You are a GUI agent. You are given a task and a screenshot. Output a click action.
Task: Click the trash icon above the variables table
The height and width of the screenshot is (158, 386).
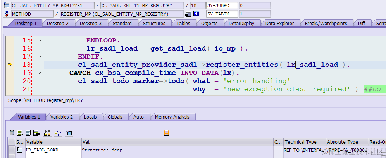(x=12, y=133)
